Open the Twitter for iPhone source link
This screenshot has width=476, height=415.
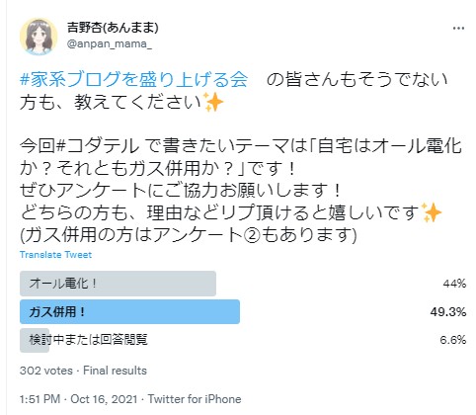195,399
